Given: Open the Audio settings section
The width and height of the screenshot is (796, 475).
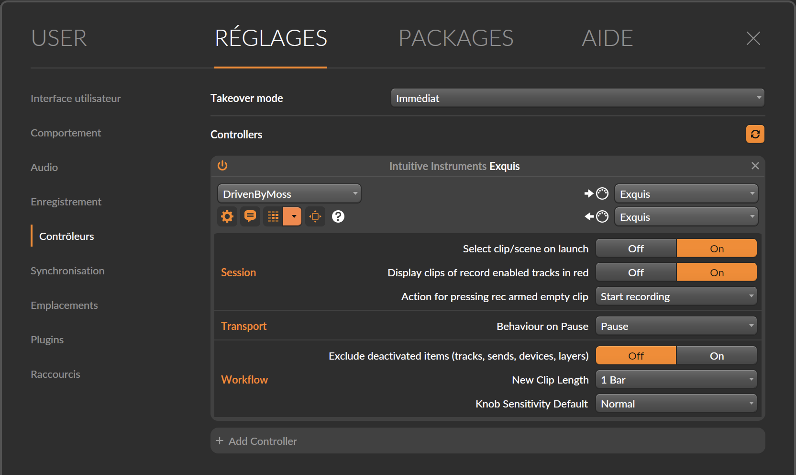Looking at the screenshot, I should coord(44,167).
